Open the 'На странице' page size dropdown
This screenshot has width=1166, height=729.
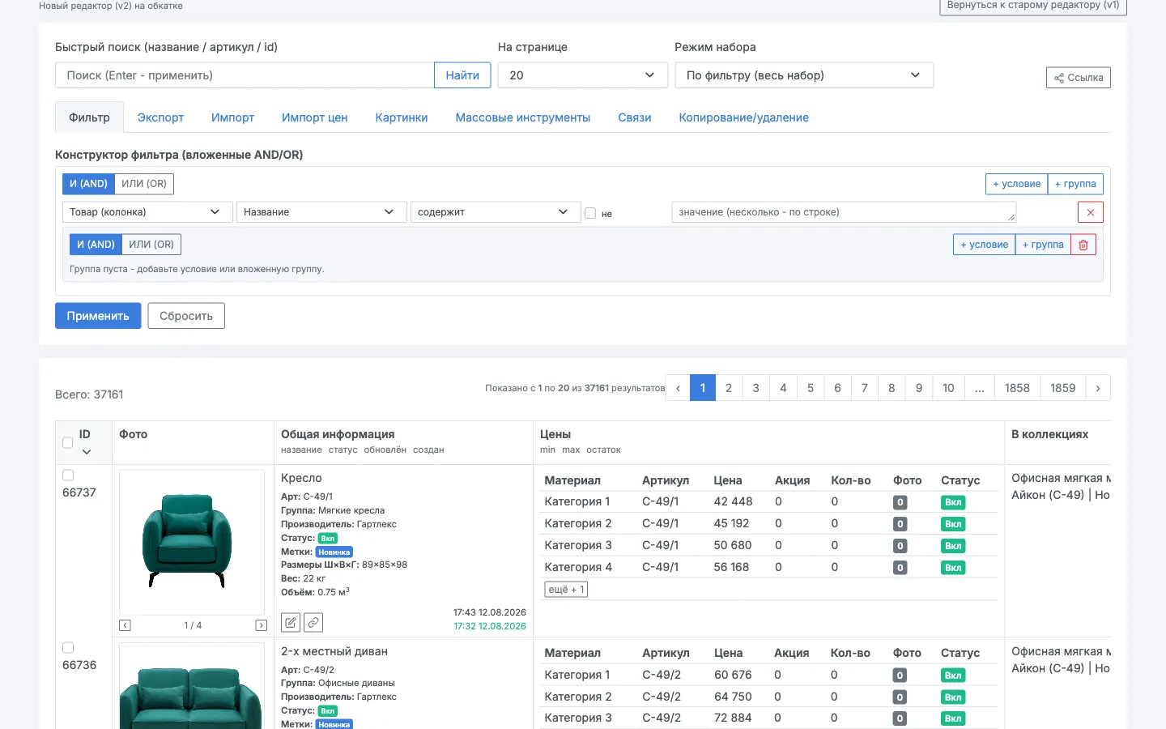[582, 75]
